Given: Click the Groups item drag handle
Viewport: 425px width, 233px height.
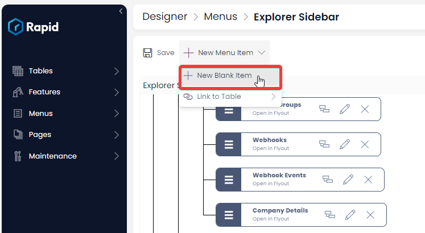Looking at the screenshot, I should tap(229, 111).
